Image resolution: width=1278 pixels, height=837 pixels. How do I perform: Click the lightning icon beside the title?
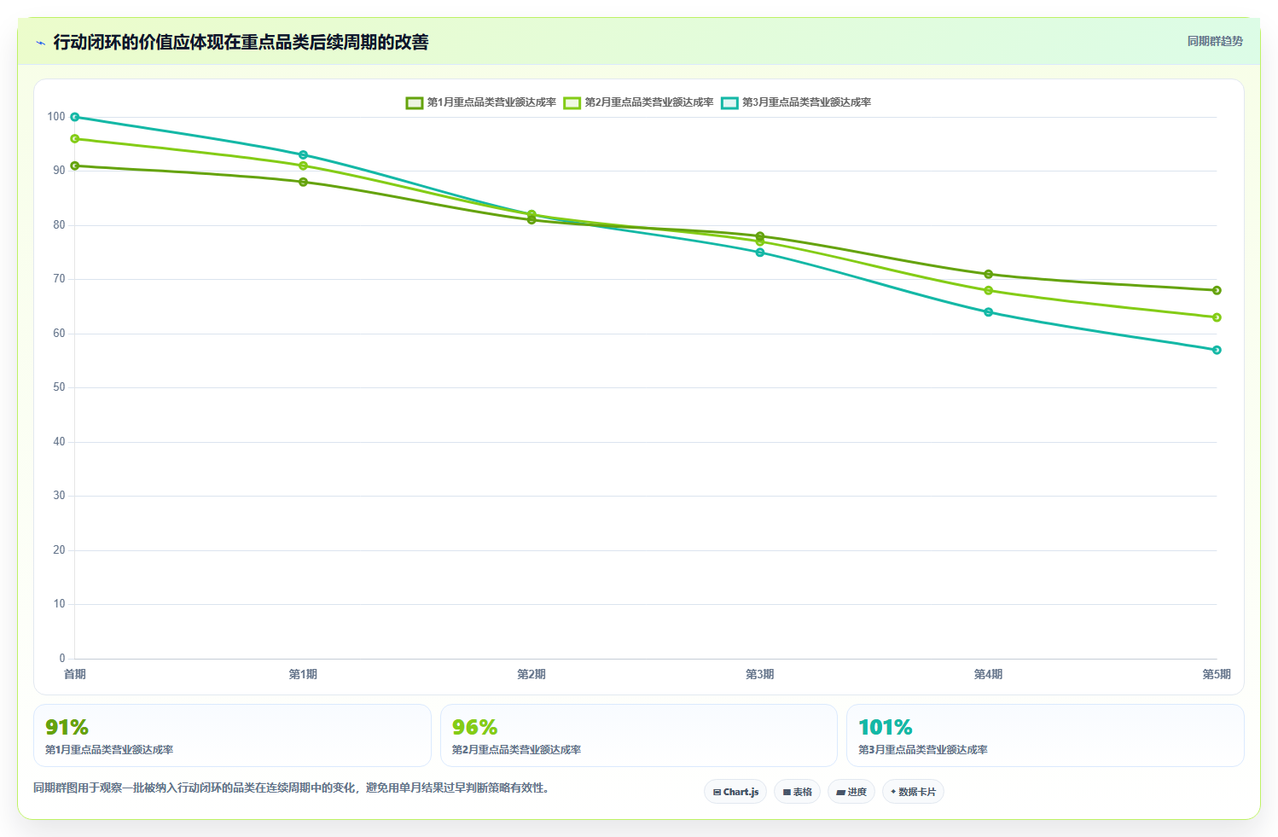point(40,43)
